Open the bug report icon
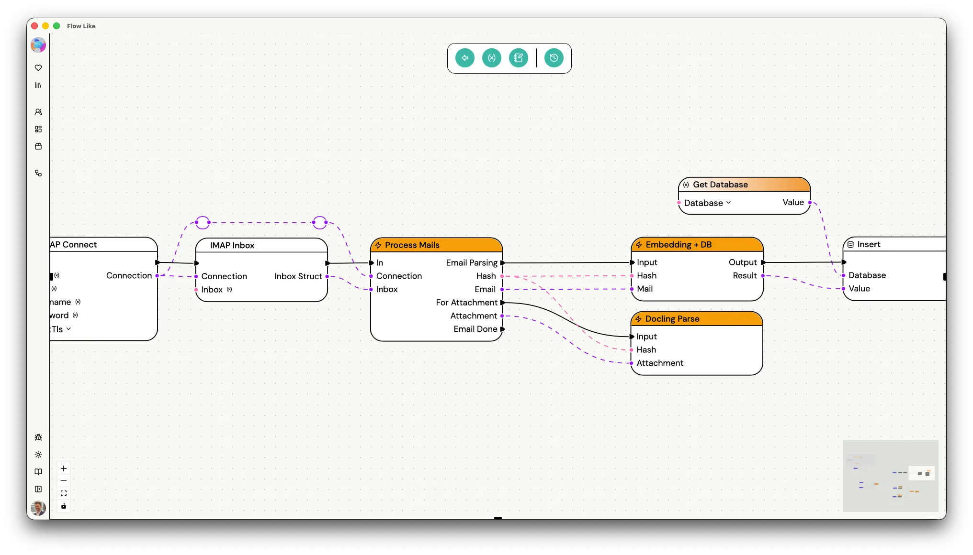Viewport: 973px width, 555px height. 38,437
